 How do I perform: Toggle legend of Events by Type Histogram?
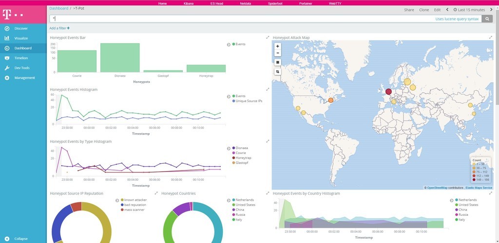click(x=229, y=148)
